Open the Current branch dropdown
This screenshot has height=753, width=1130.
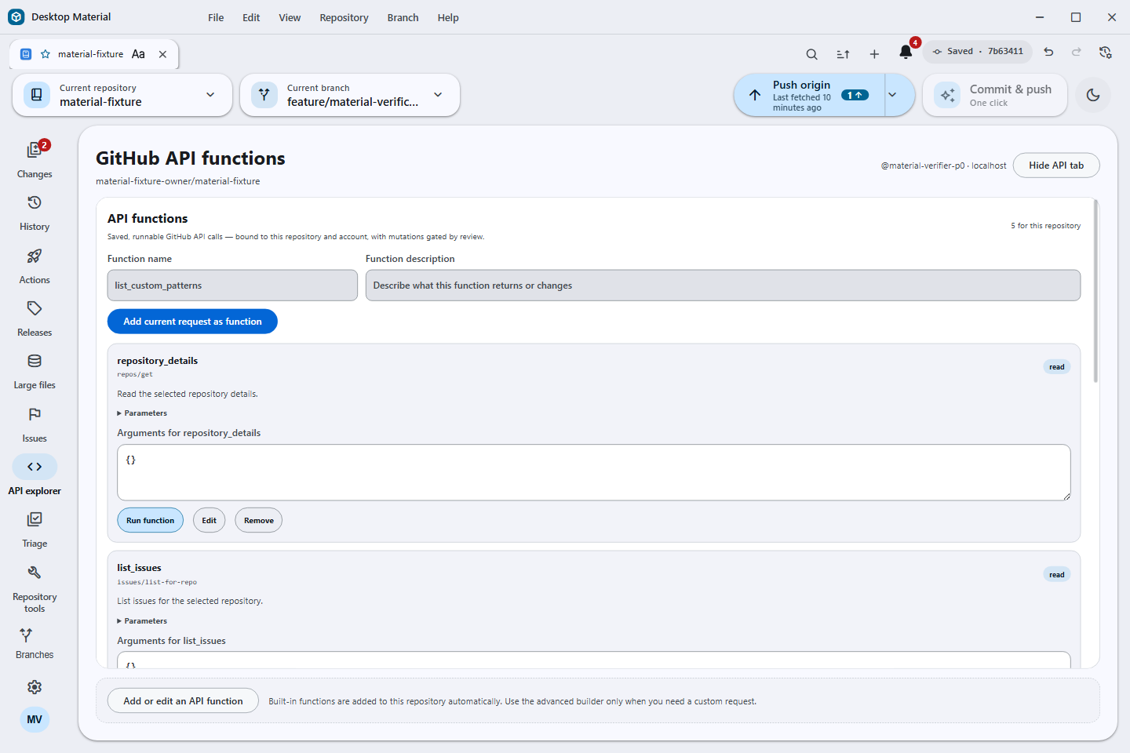pyautogui.click(x=350, y=95)
